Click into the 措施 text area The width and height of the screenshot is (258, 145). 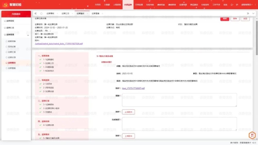179,100
